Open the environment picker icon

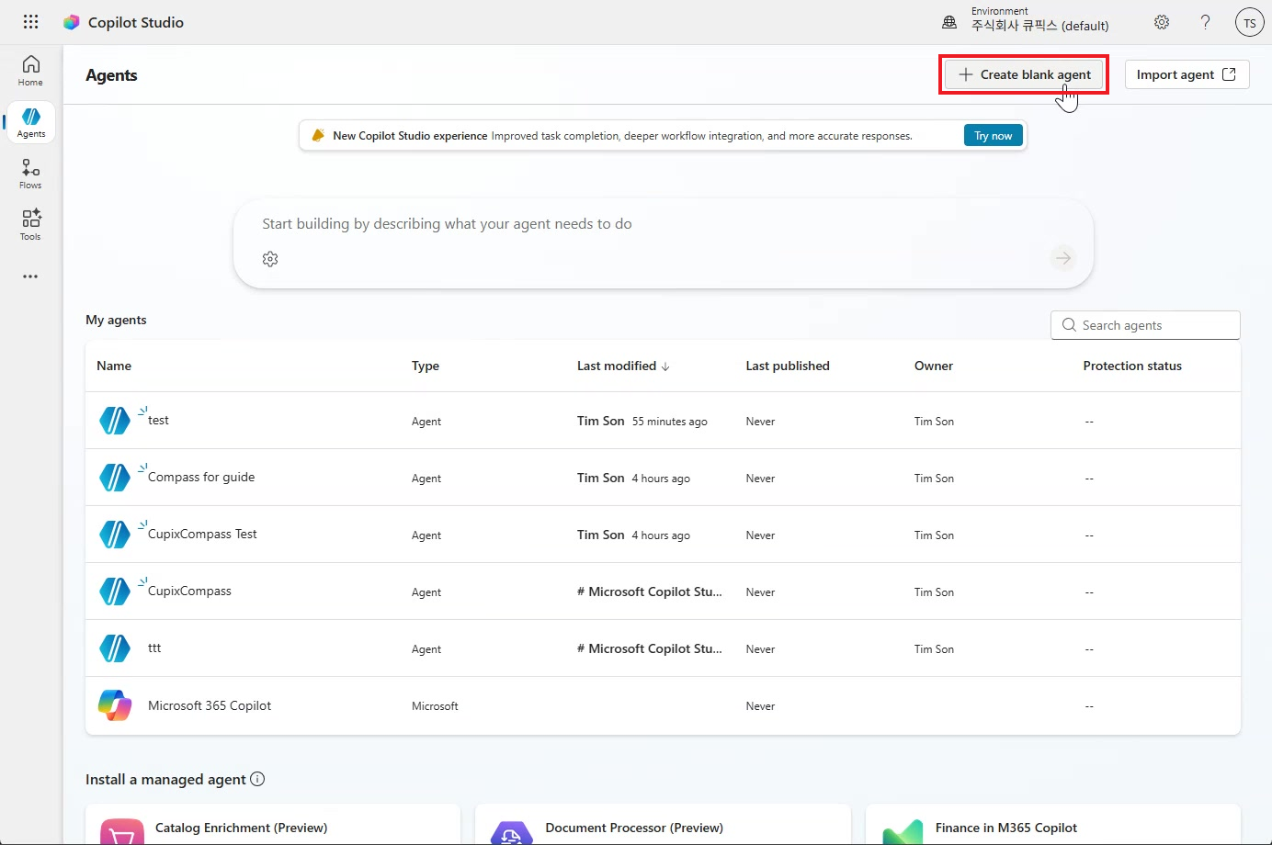pyautogui.click(x=949, y=22)
